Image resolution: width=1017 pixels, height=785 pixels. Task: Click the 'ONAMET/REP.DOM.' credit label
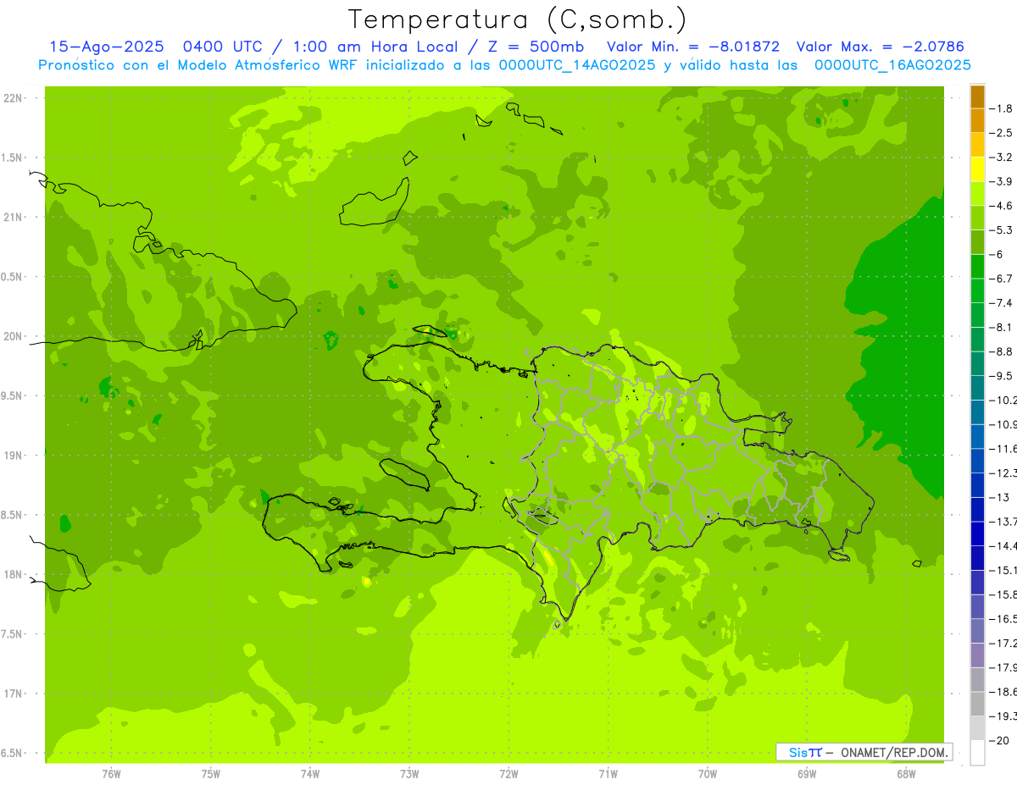(895, 752)
